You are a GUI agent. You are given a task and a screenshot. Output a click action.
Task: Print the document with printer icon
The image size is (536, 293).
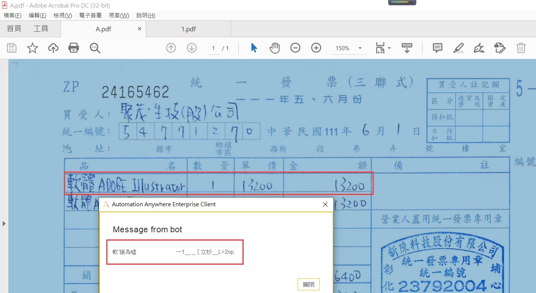click(74, 48)
